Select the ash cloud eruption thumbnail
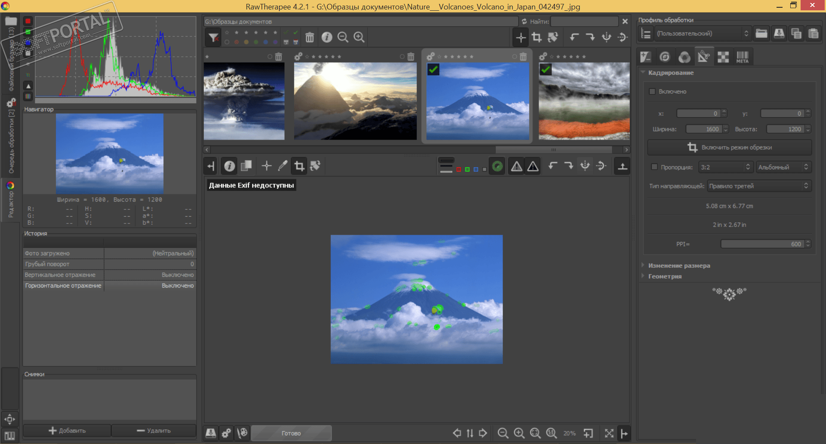Image resolution: width=826 pixels, height=444 pixels. pyautogui.click(x=244, y=101)
